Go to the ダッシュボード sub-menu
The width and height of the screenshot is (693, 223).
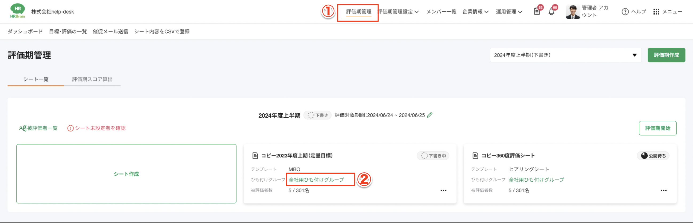coord(25,31)
